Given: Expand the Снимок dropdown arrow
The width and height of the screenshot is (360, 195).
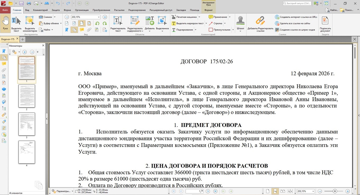Looking at the screenshot, I should [x=55, y=17].
